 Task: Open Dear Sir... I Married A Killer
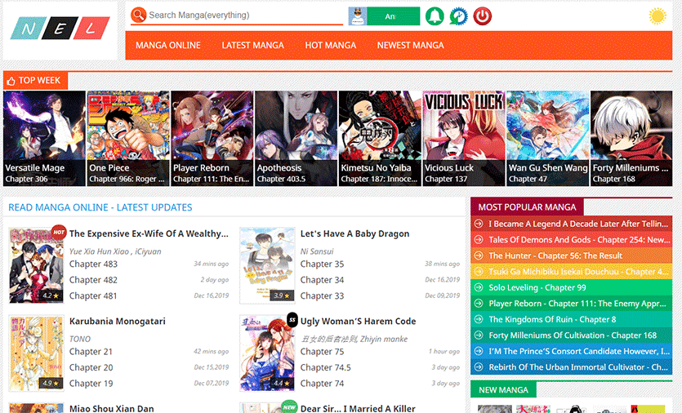tap(358, 408)
